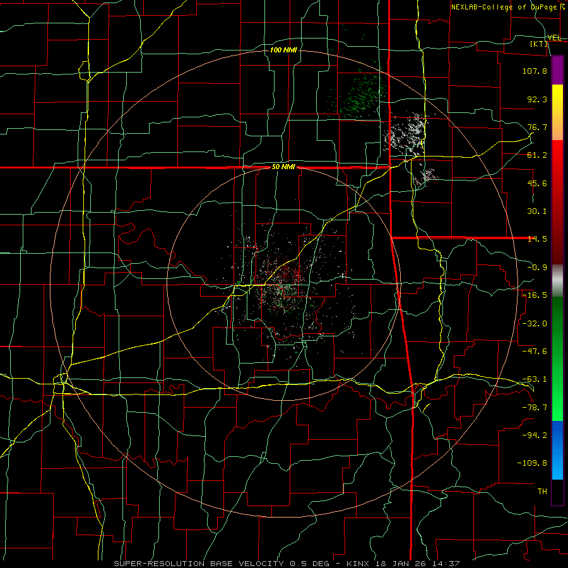Screen dimensions: 568x568
Task: Select the 14.5 velocity scale value
Action: (x=537, y=239)
